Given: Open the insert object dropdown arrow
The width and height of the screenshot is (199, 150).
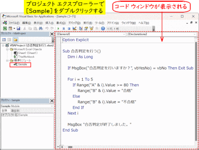Looking at the screenshot, I should point(14,28).
